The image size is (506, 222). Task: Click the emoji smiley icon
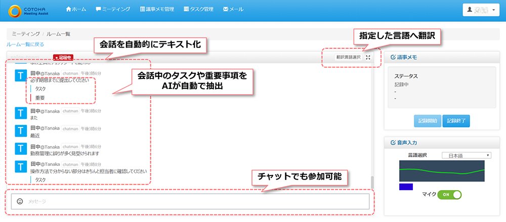tap(20, 201)
